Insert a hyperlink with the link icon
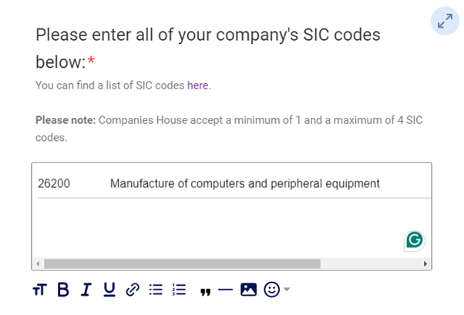Image resolution: width=464 pixels, height=315 pixels. [133, 290]
